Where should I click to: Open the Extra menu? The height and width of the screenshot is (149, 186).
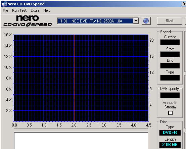pos(35,10)
